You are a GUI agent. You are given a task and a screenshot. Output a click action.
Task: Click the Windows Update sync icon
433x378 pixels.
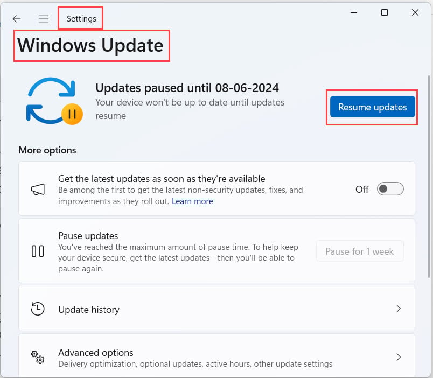point(54,101)
